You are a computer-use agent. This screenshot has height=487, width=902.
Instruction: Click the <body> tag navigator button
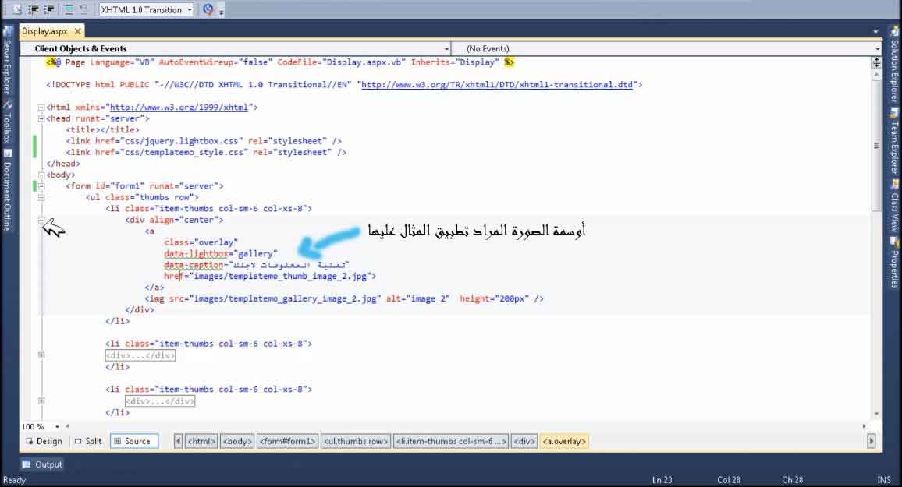tap(237, 441)
